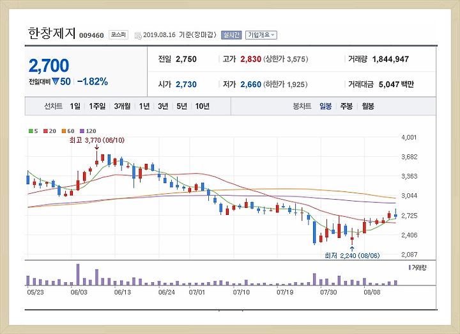The width and height of the screenshot is (460, 334).
Task: Select the 1일 line chart tab
Action: pyautogui.click(x=75, y=106)
